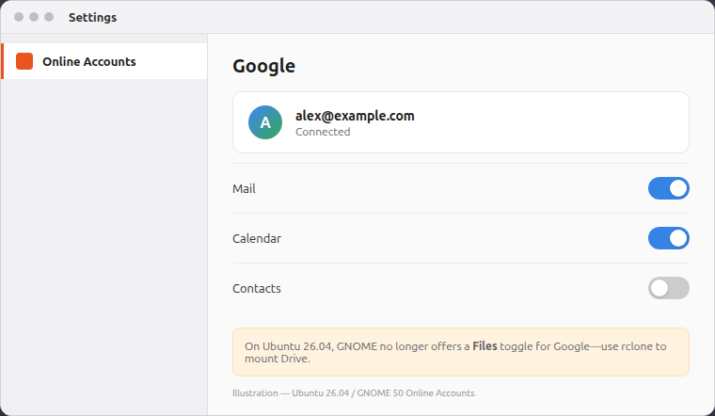The width and height of the screenshot is (715, 416).
Task: Click the first window control dot
Action: click(19, 17)
